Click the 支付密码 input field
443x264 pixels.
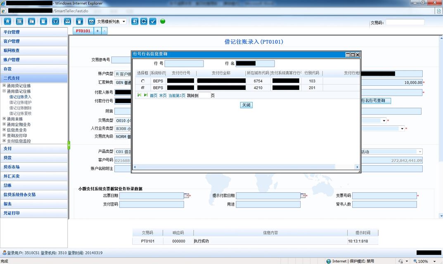pyautogui.click(x=152, y=204)
